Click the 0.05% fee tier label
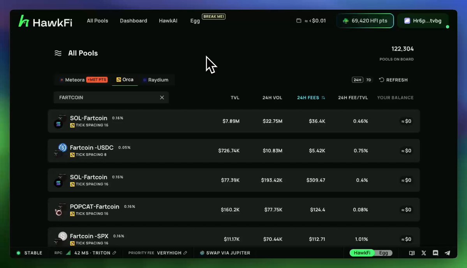 tap(124, 147)
